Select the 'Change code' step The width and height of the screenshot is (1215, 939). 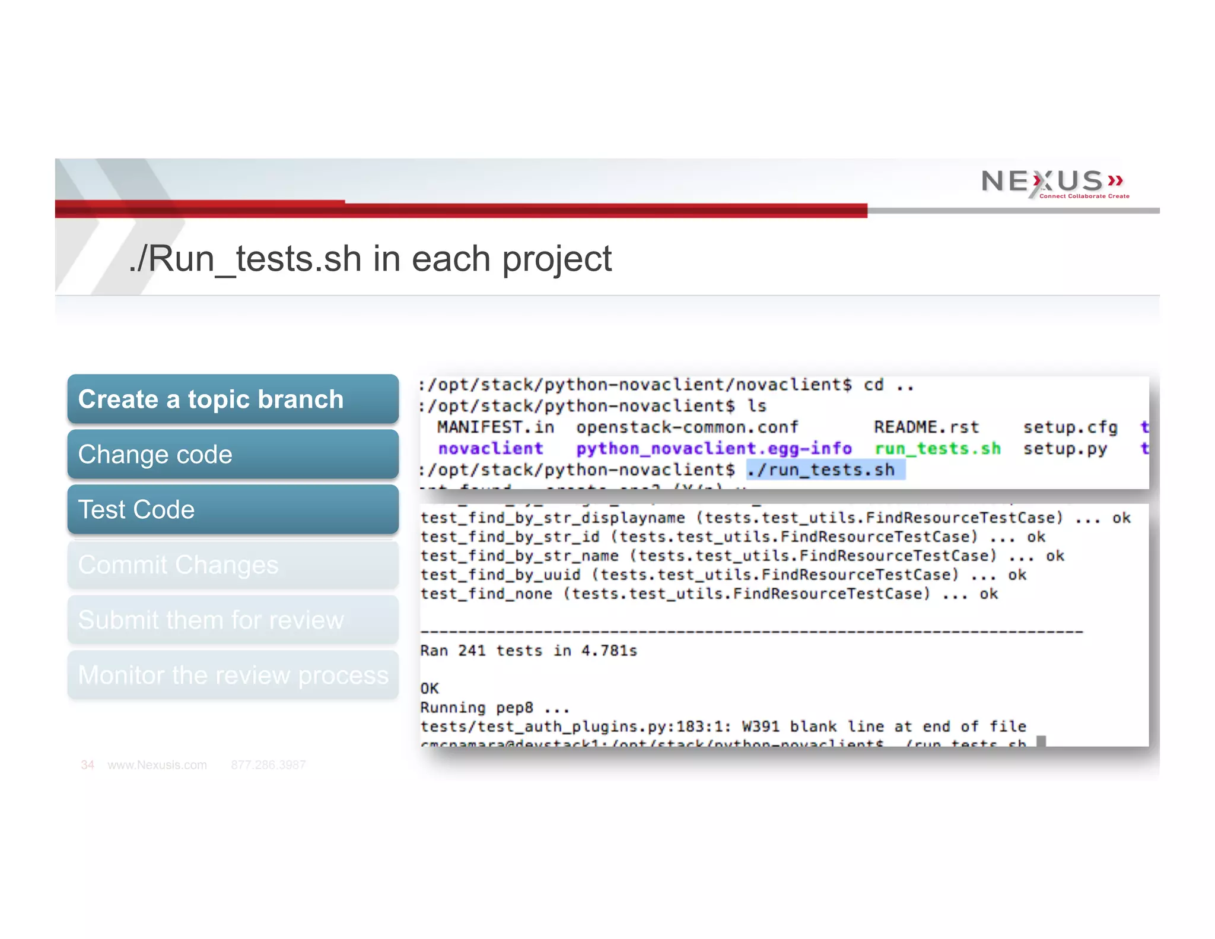point(233,454)
